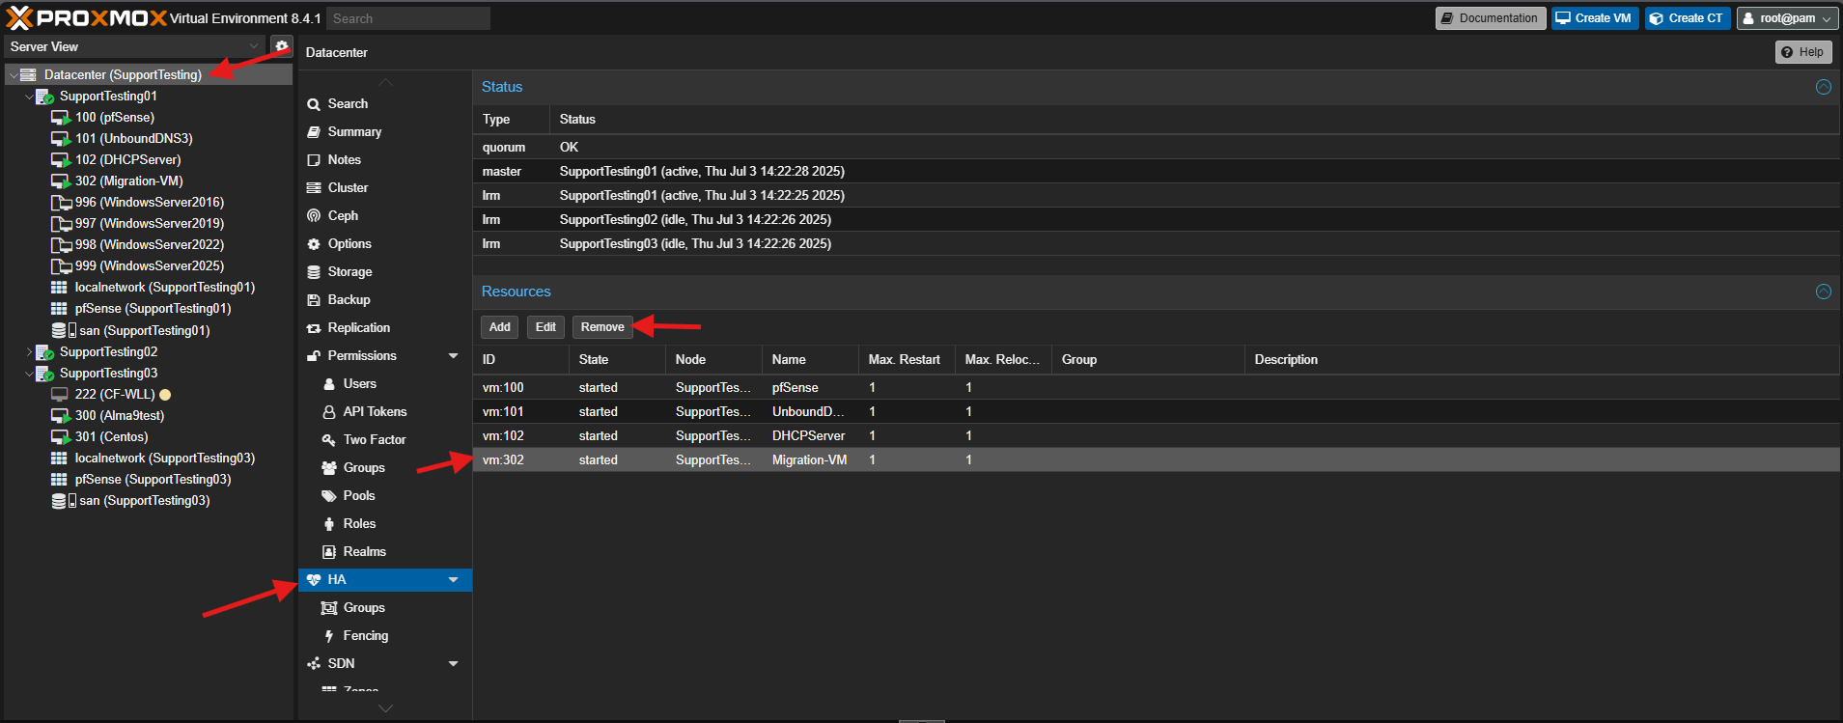Open the Pools menu item

tap(386, 496)
